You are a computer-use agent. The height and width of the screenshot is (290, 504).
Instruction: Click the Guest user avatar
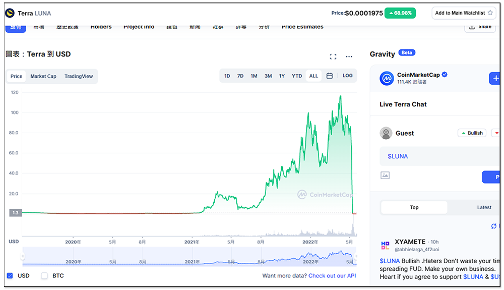386,133
